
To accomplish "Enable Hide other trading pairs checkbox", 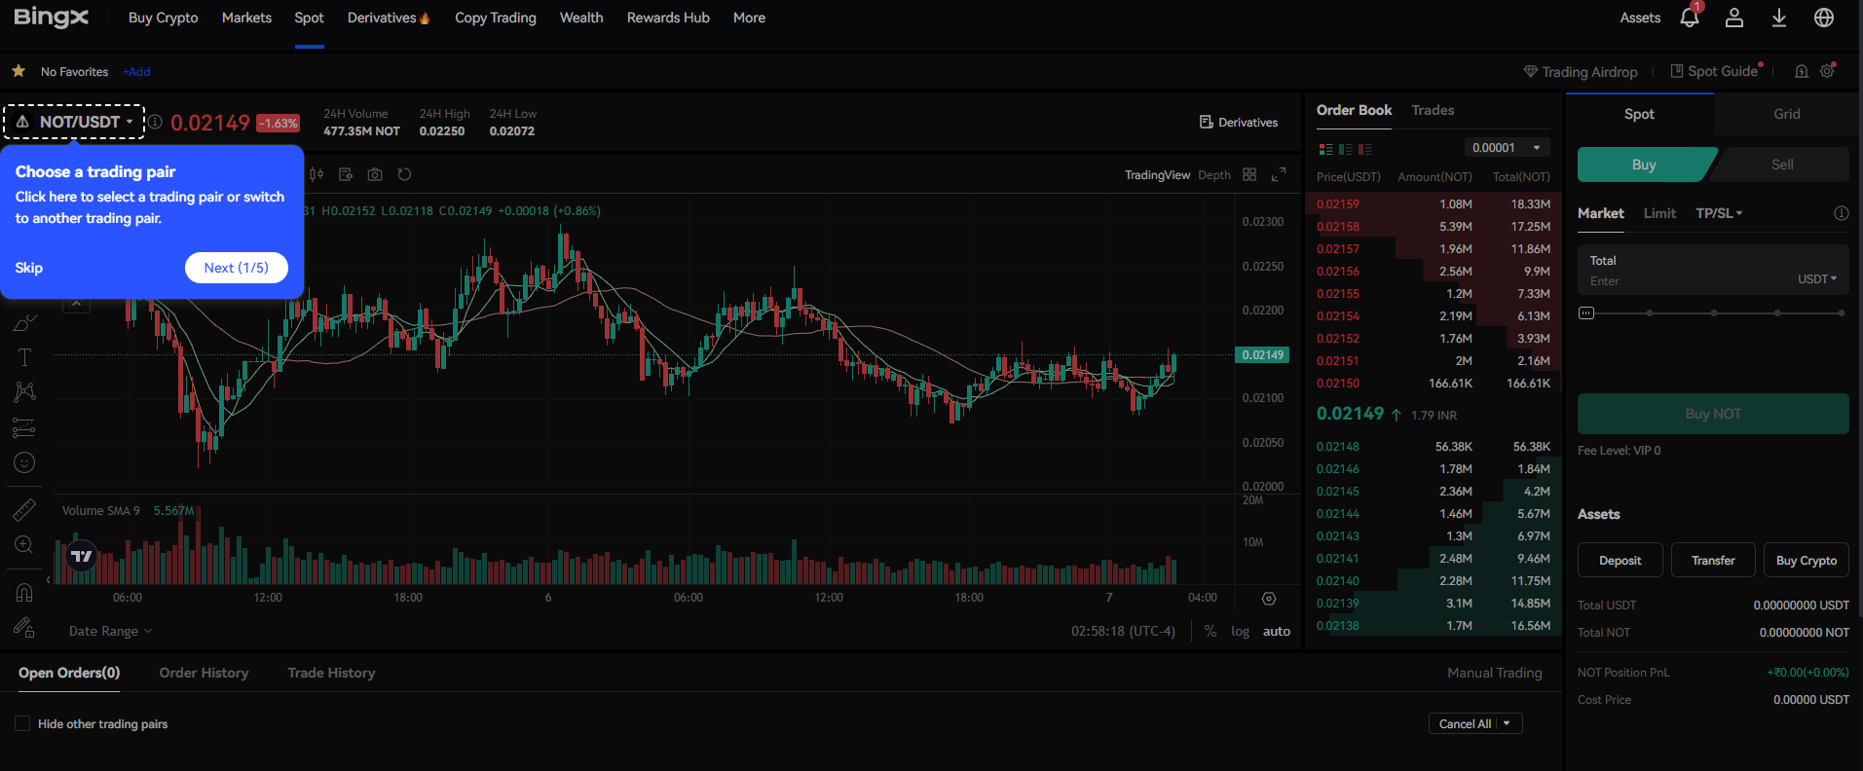I will click(x=22, y=724).
